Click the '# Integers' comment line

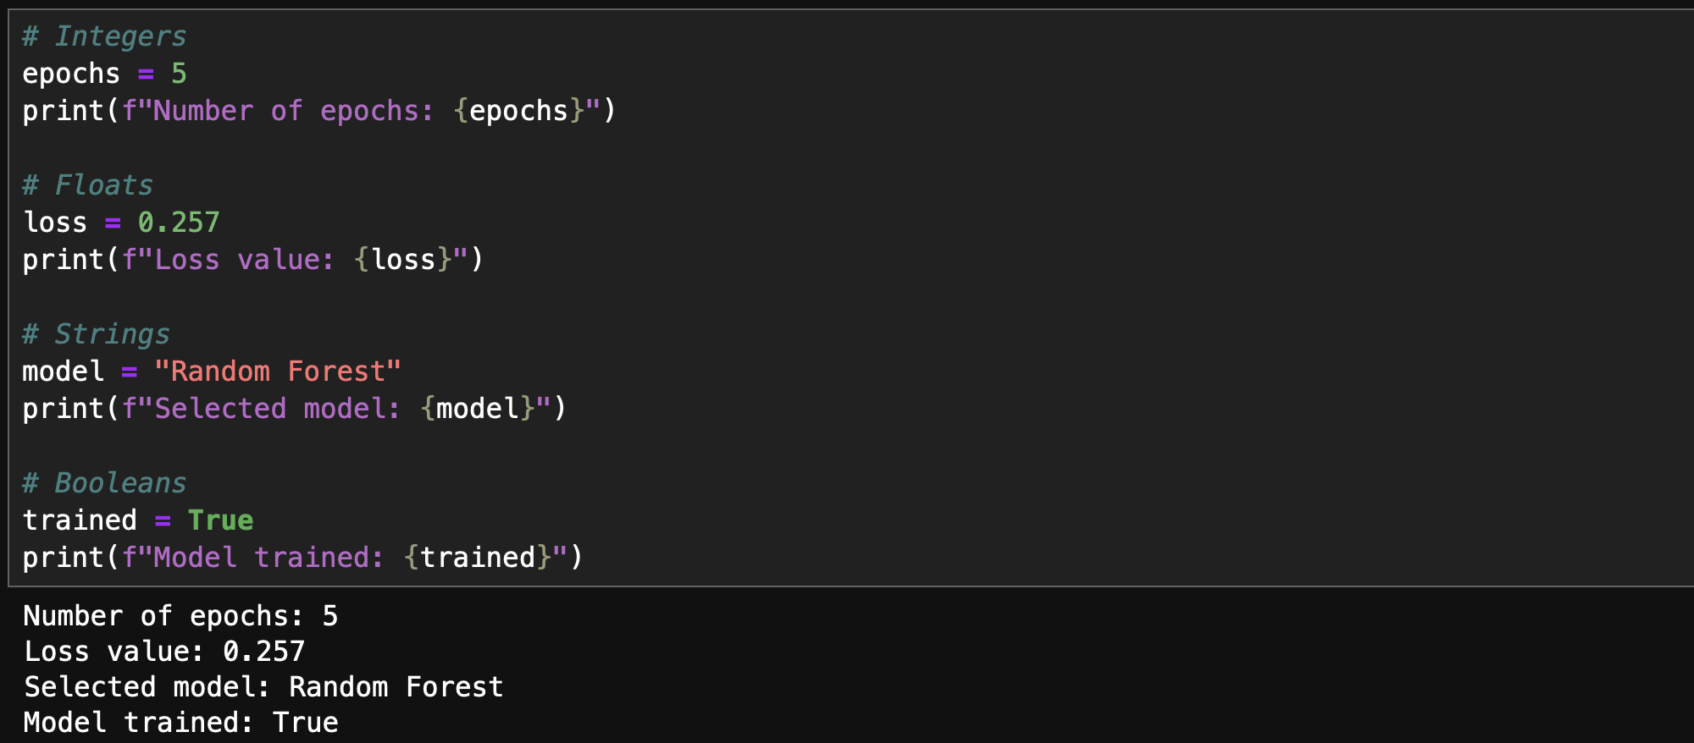pyautogui.click(x=104, y=36)
